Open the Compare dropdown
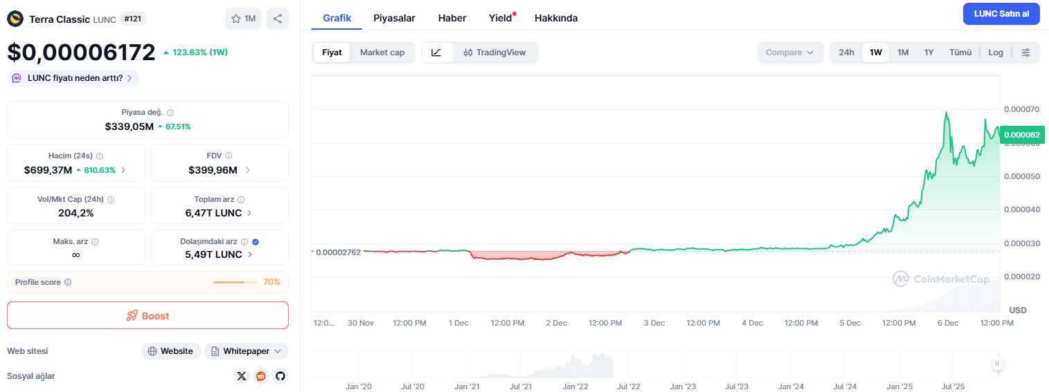1049x392 pixels. click(790, 53)
